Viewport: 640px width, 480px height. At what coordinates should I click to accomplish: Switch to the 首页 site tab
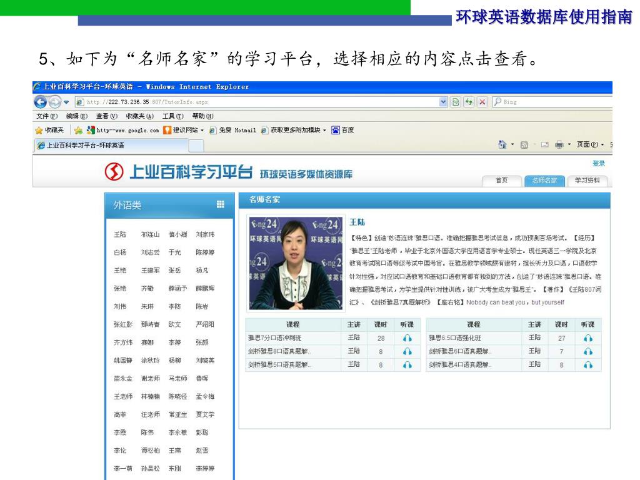502,181
